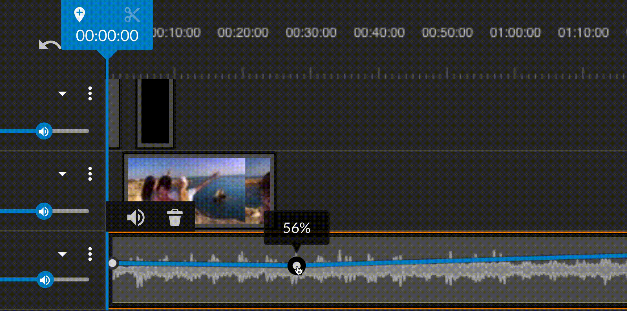The width and height of the screenshot is (627, 311).
Task: Jump to 00:30:00 on the timeline ruler
Action: click(311, 33)
